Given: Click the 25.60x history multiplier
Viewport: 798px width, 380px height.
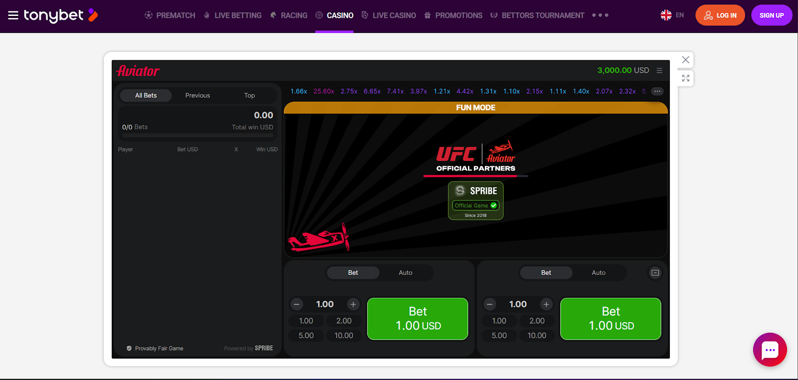Looking at the screenshot, I should pos(324,91).
